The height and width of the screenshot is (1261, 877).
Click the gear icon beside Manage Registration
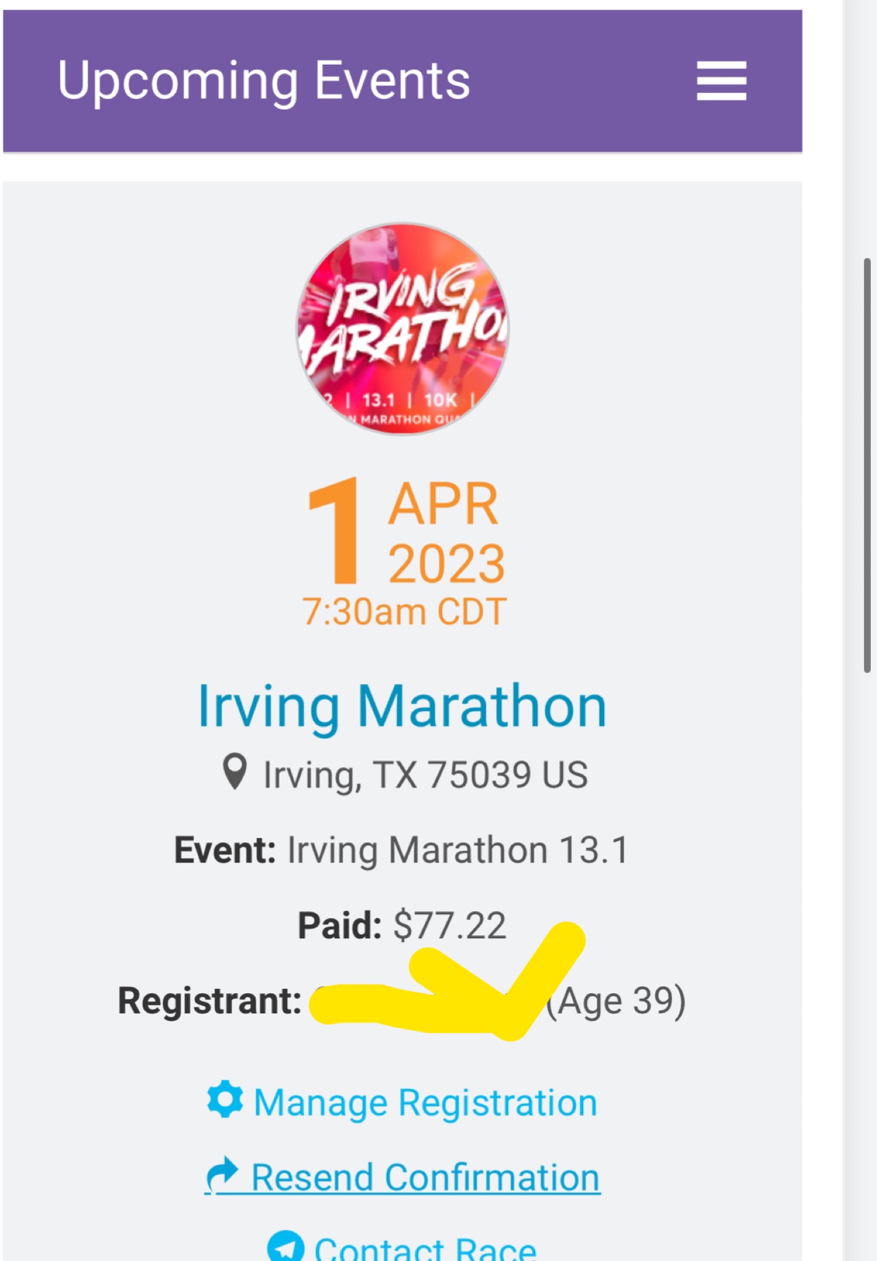pos(225,1099)
